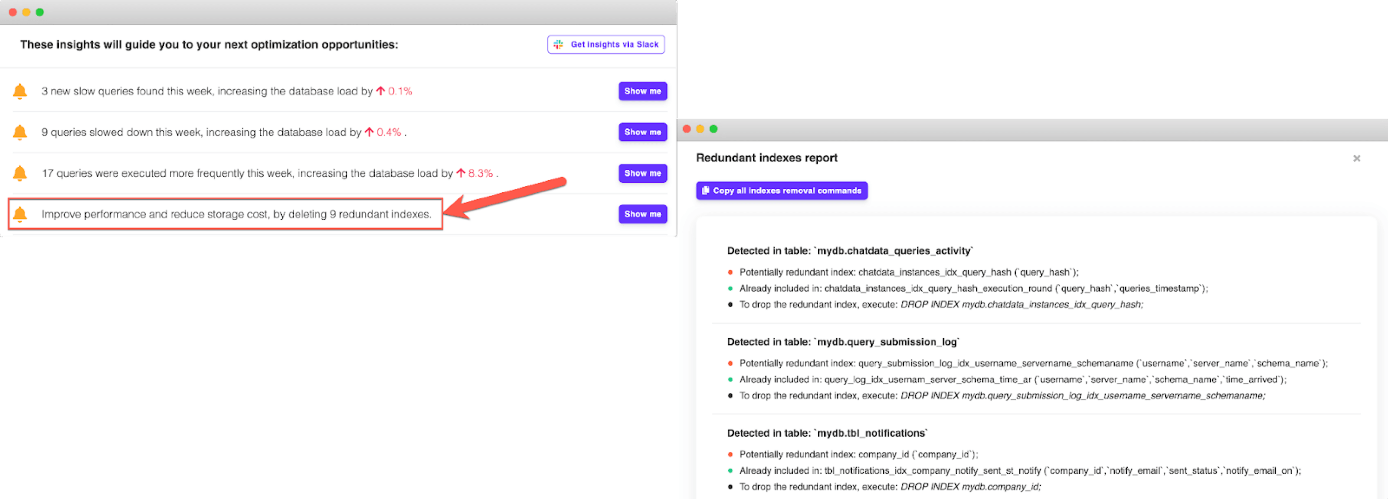Click the insights heading text
The image size is (1388, 499).
[209, 44]
